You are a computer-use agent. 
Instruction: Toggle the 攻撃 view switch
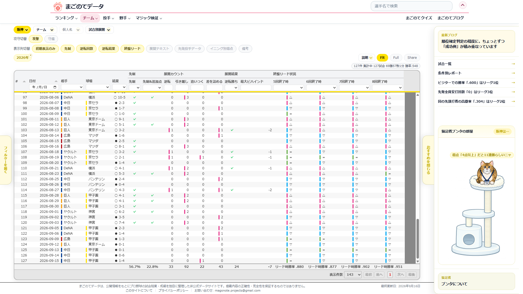(36, 39)
